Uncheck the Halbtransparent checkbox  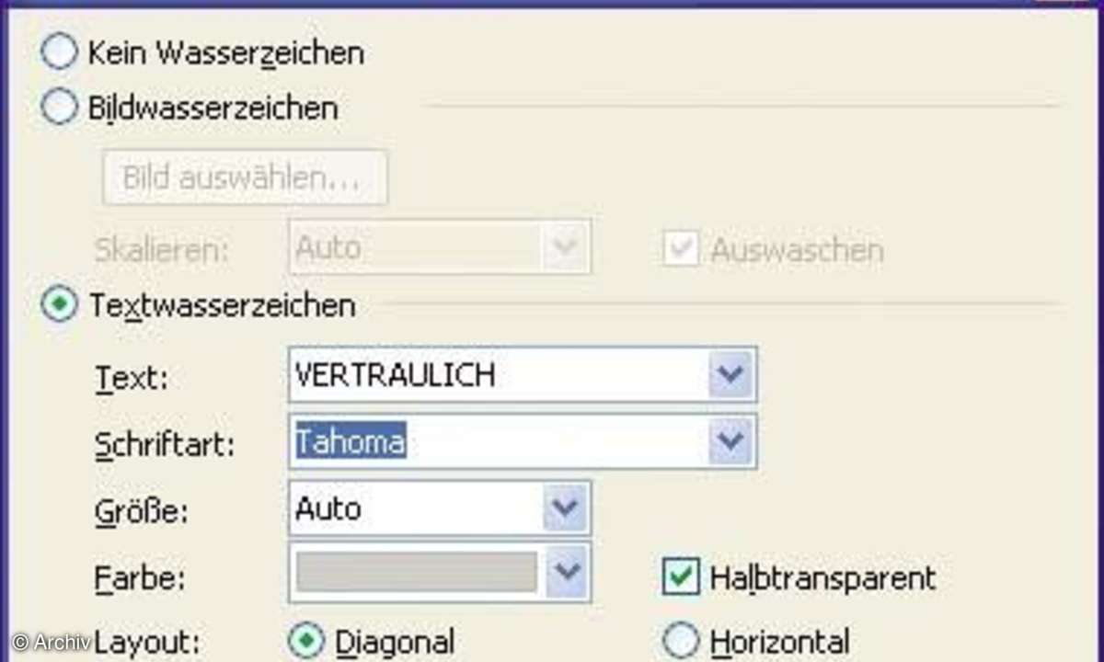pos(682,576)
